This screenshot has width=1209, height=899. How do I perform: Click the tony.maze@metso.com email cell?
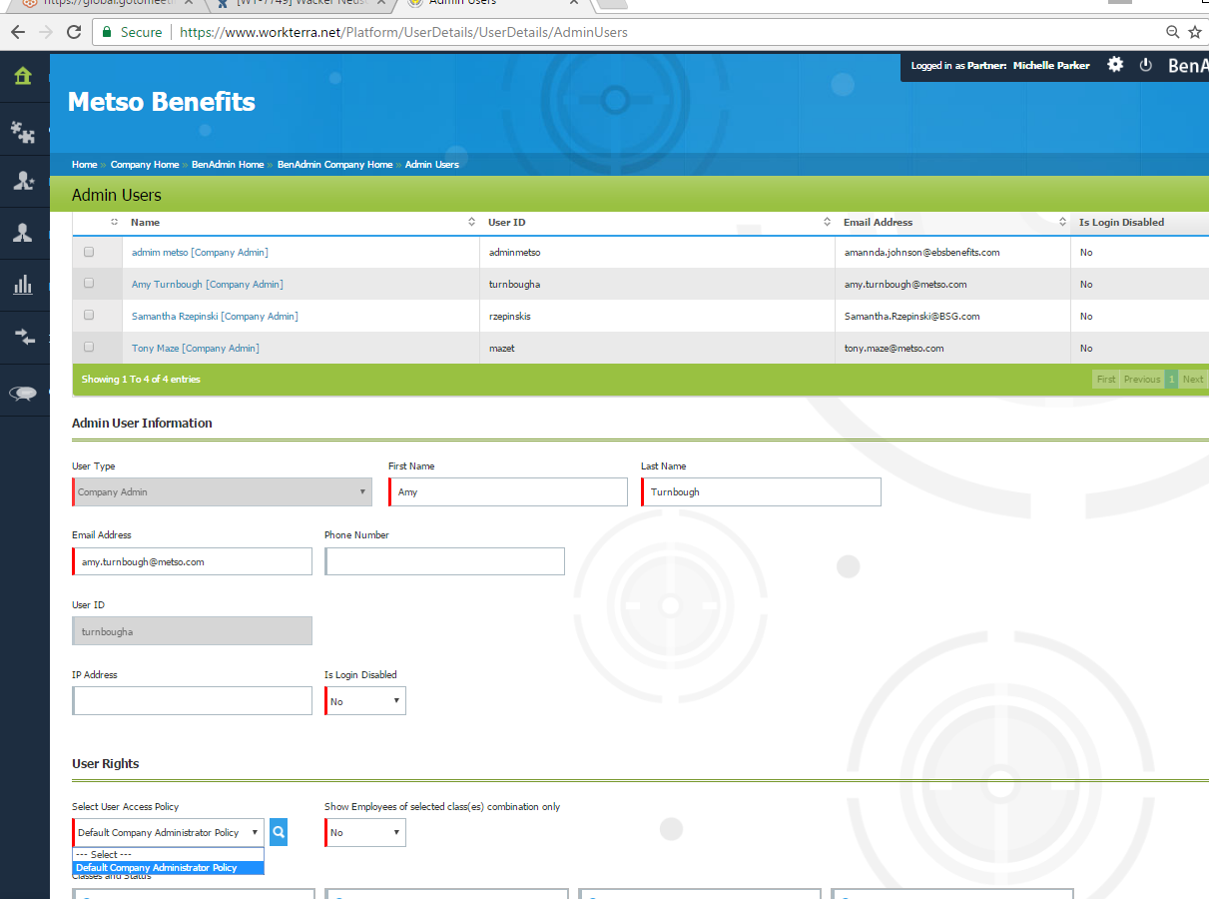point(894,349)
